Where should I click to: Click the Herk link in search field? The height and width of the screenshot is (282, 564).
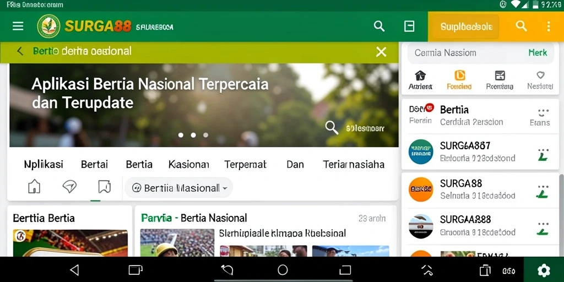point(538,52)
